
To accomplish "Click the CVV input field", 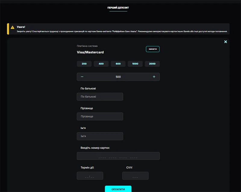I will [135, 176].
